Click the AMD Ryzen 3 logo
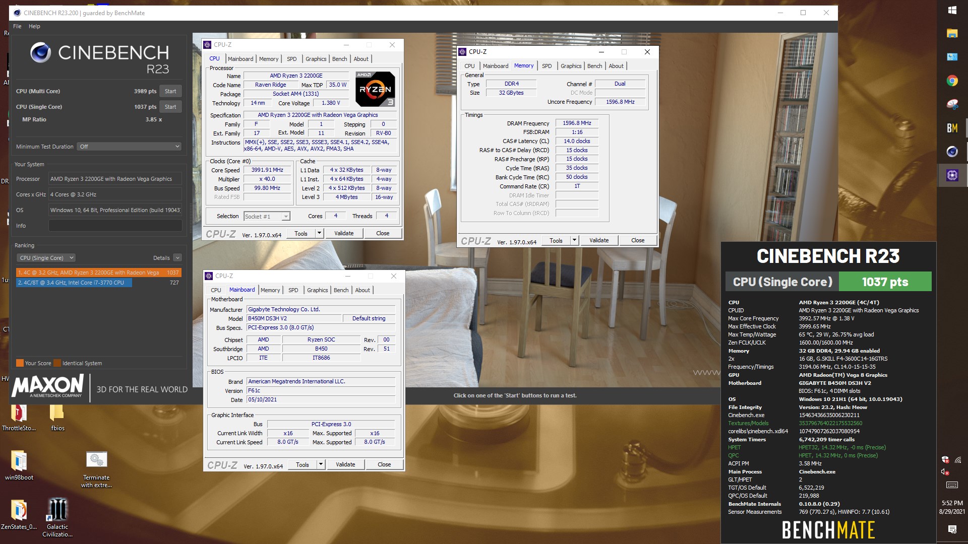 point(375,89)
